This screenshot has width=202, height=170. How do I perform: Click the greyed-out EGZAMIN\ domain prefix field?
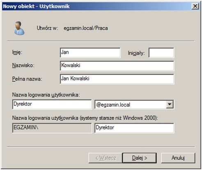click(x=52, y=128)
